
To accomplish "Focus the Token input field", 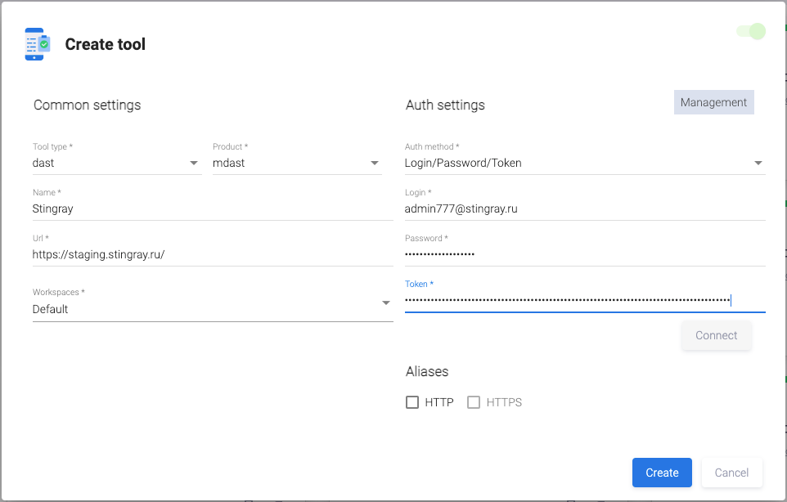I will click(x=584, y=300).
